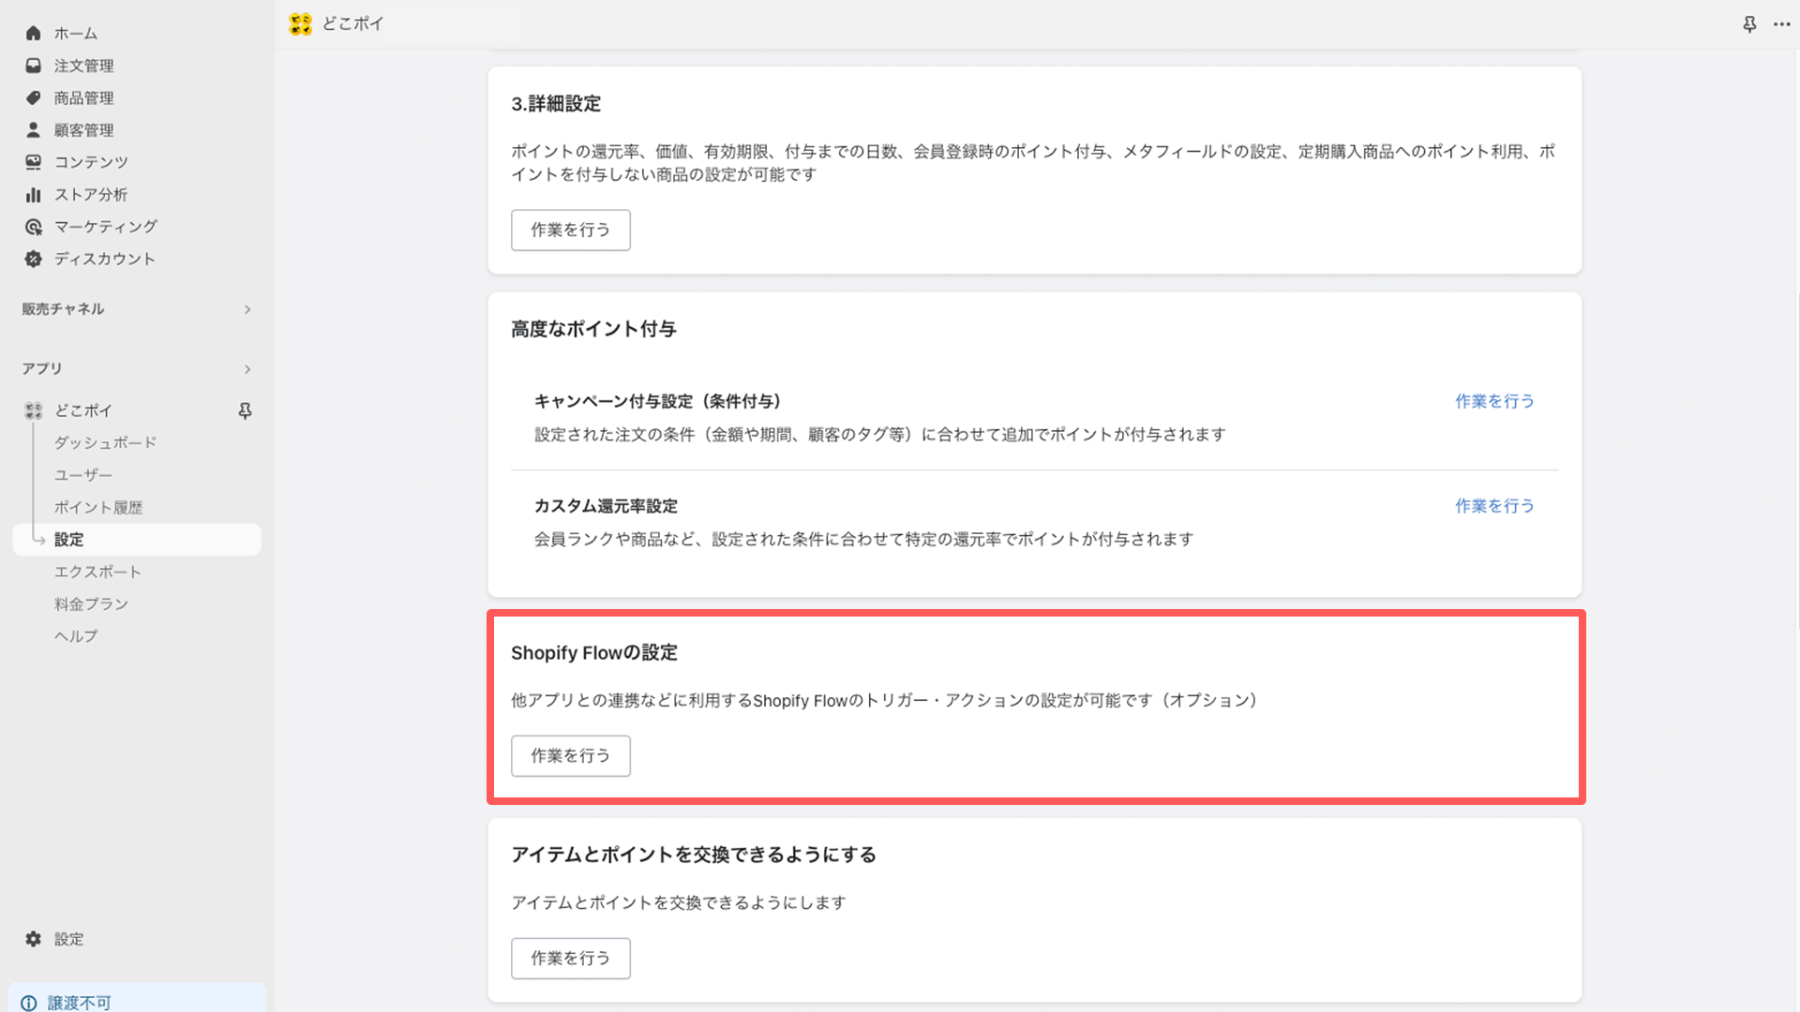Image resolution: width=1800 pixels, height=1012 pixels.
Task: Click the 注文管理 inbox icon
Action: point(34,66)
